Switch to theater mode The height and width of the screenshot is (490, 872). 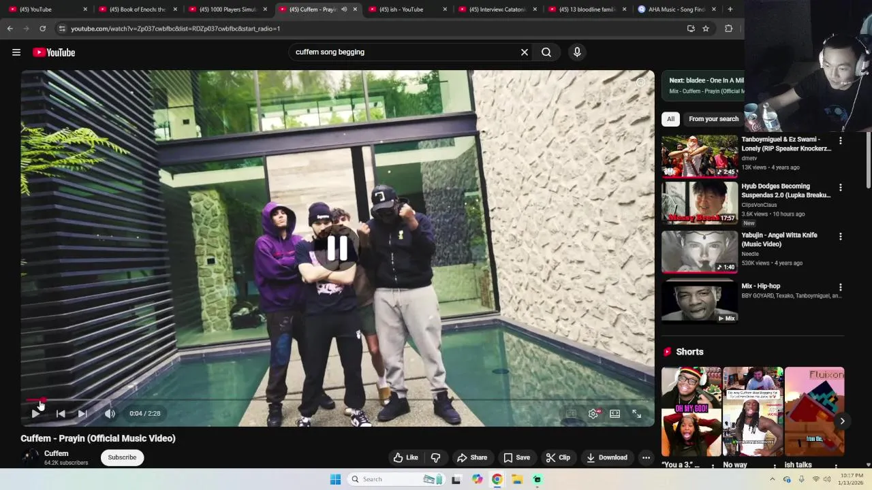tap(615, 413)
